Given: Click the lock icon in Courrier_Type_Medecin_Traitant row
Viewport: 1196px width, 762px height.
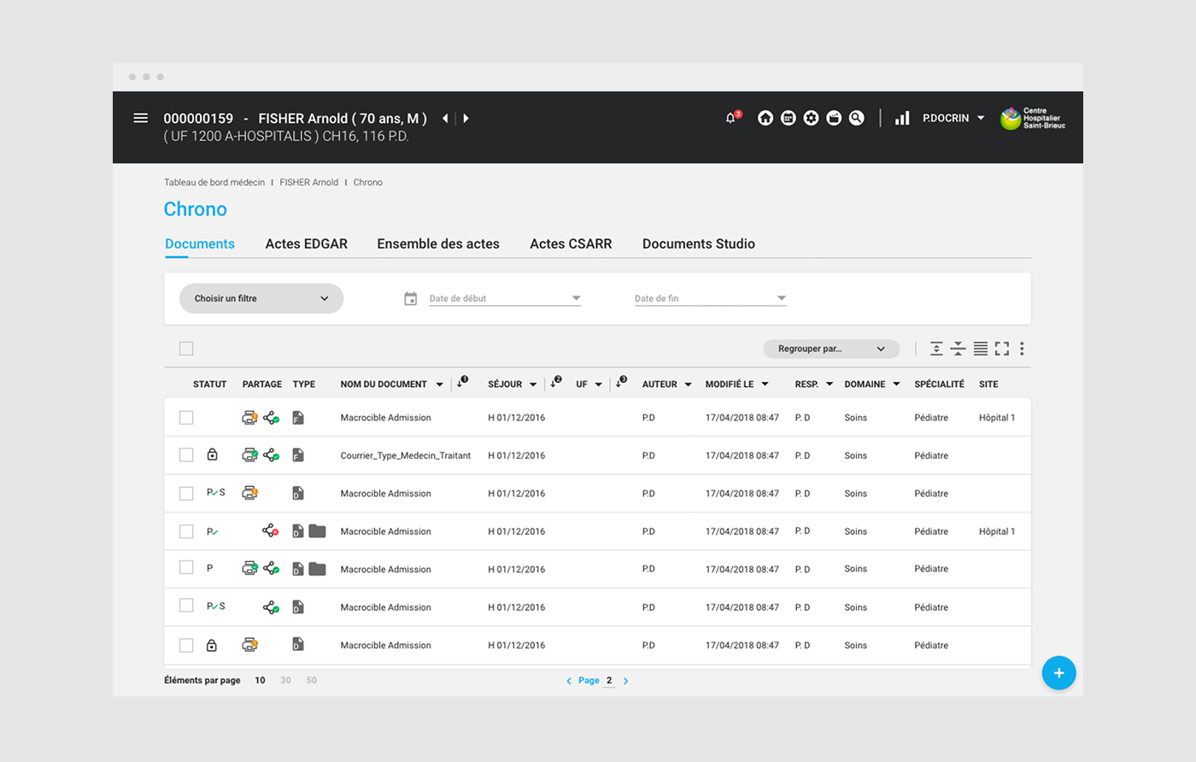Looking at the screenshot, I should point(213,454).
